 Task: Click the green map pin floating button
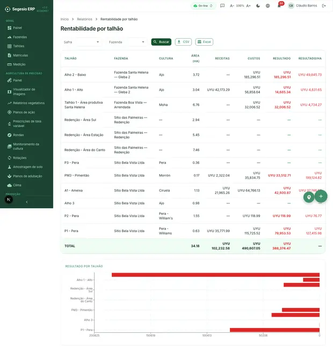pyautogui.click(x=309, y=197)
